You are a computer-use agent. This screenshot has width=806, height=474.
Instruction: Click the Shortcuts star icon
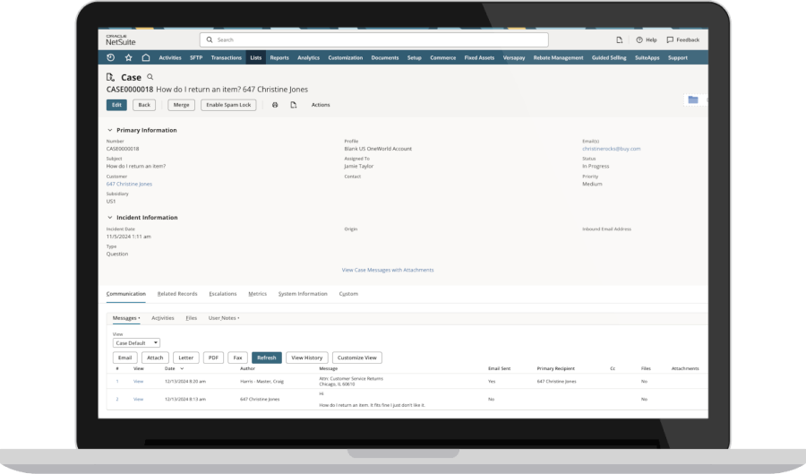128,57
